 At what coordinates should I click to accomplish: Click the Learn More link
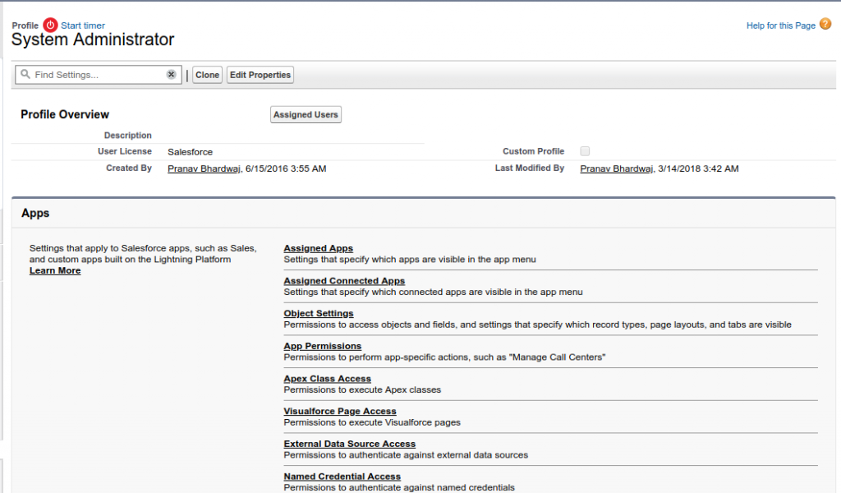(54, 270)
